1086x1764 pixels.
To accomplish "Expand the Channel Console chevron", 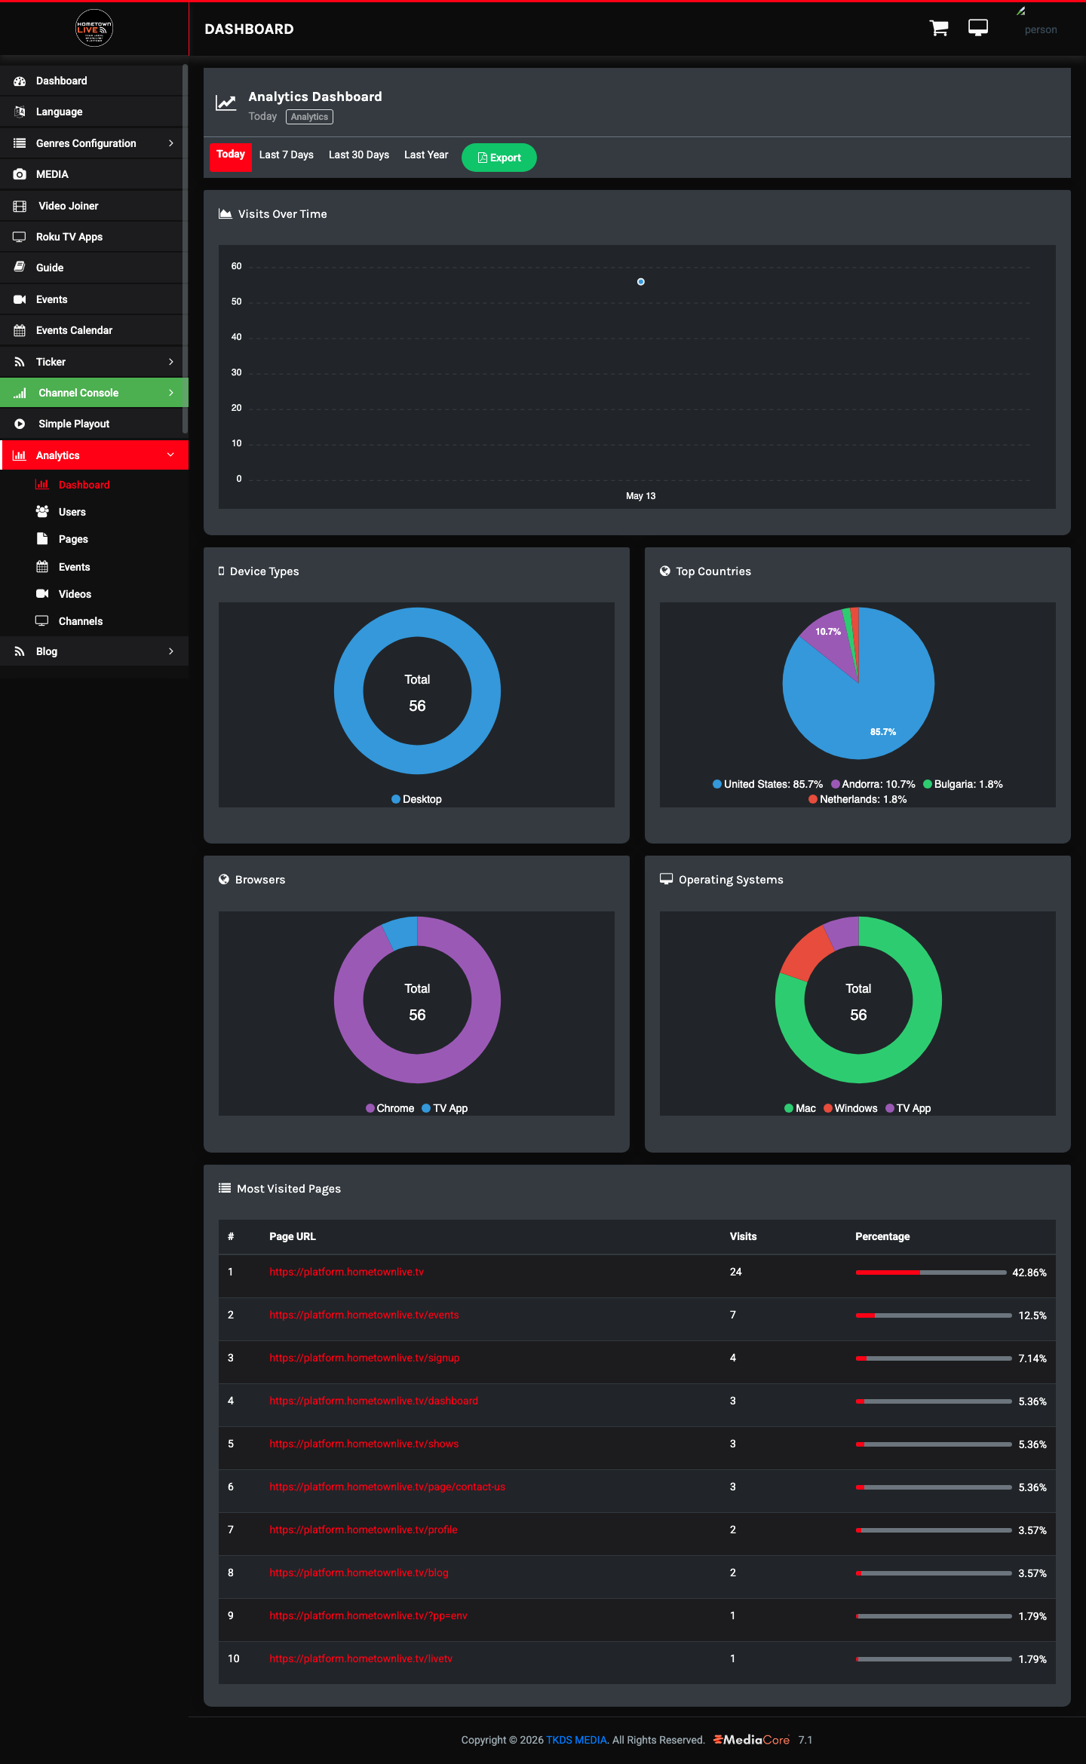I will point(171,393).
